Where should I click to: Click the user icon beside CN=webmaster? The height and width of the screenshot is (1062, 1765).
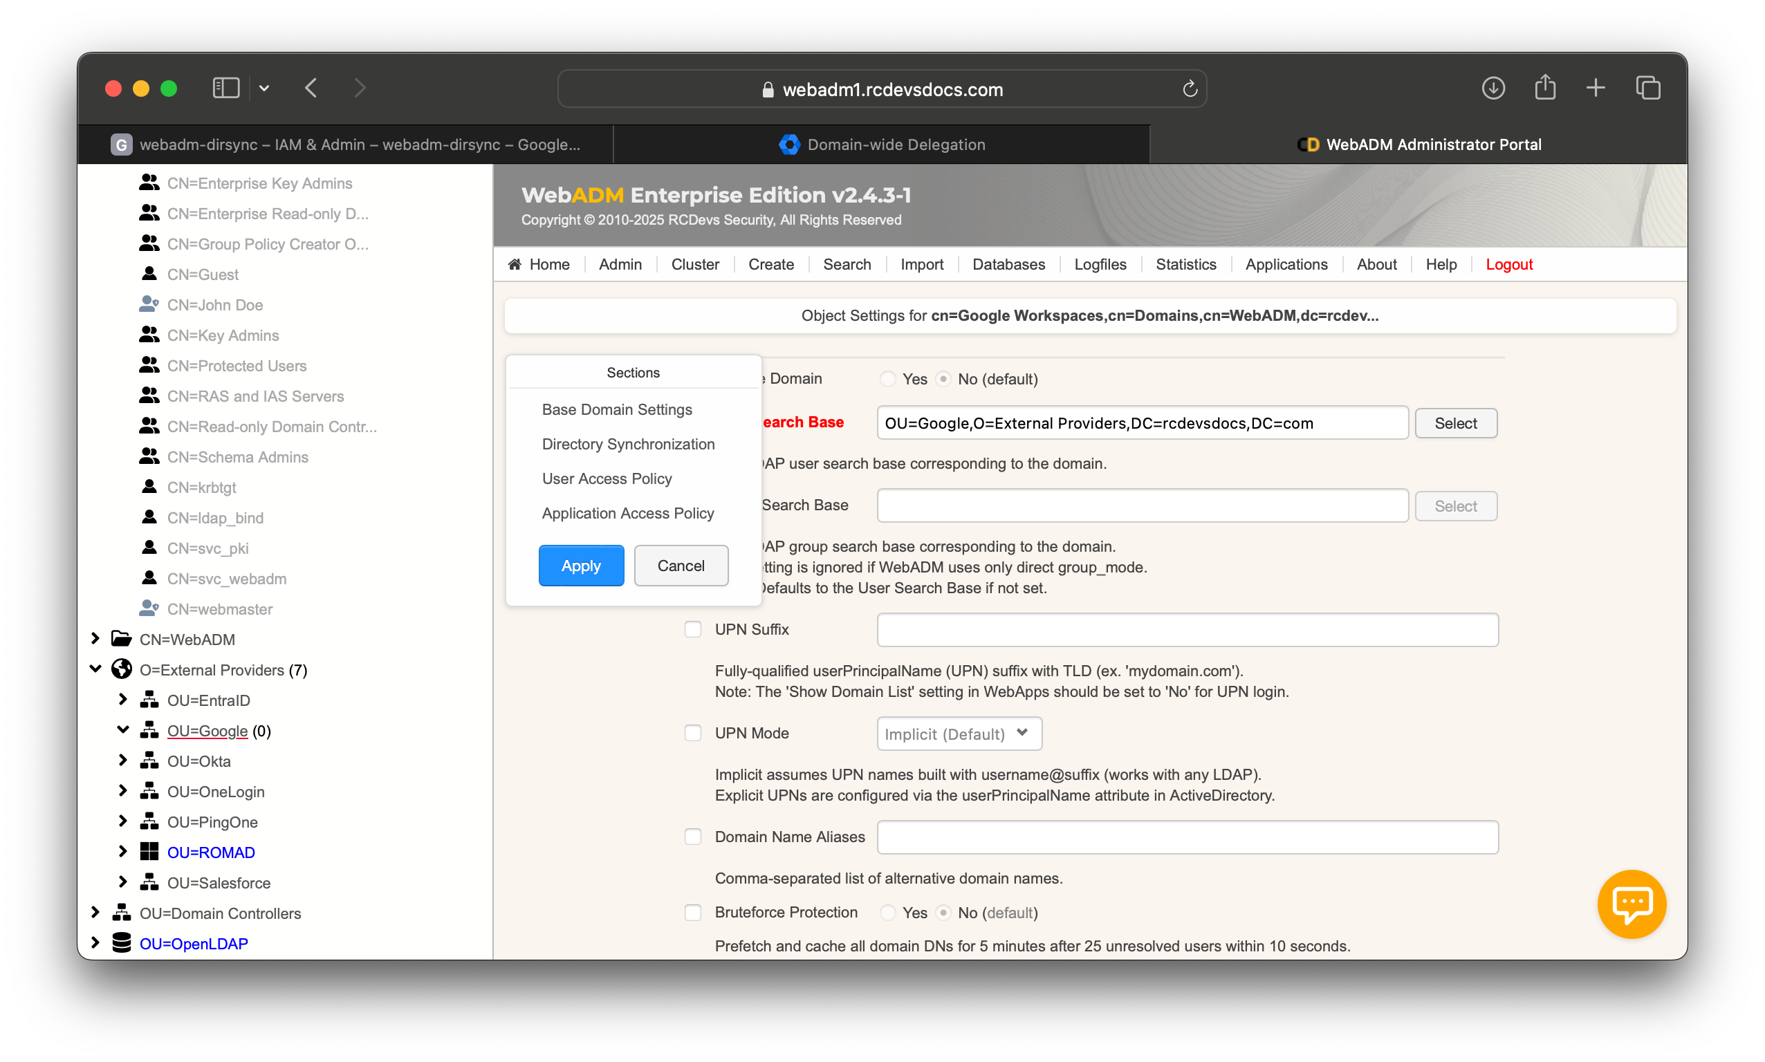pyautogui.click(x=149, y=608)
